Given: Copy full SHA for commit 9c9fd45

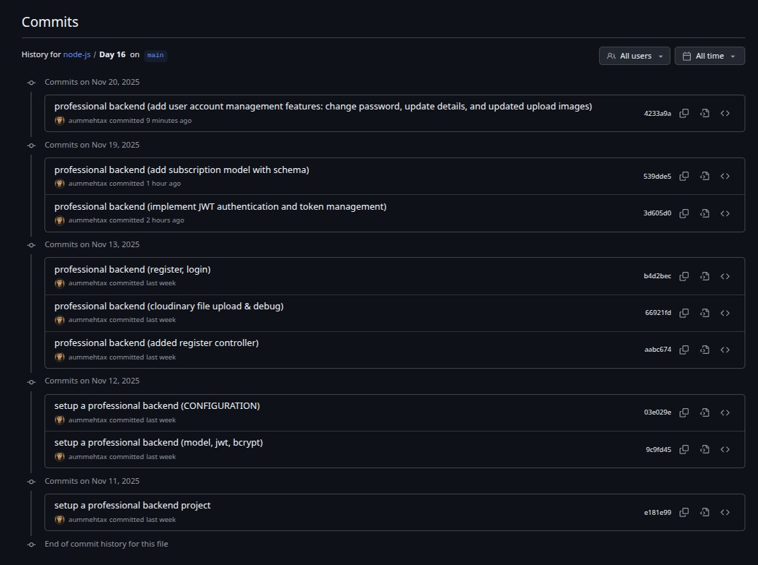Looking at the screenshot, I should [x=684, y=449].
